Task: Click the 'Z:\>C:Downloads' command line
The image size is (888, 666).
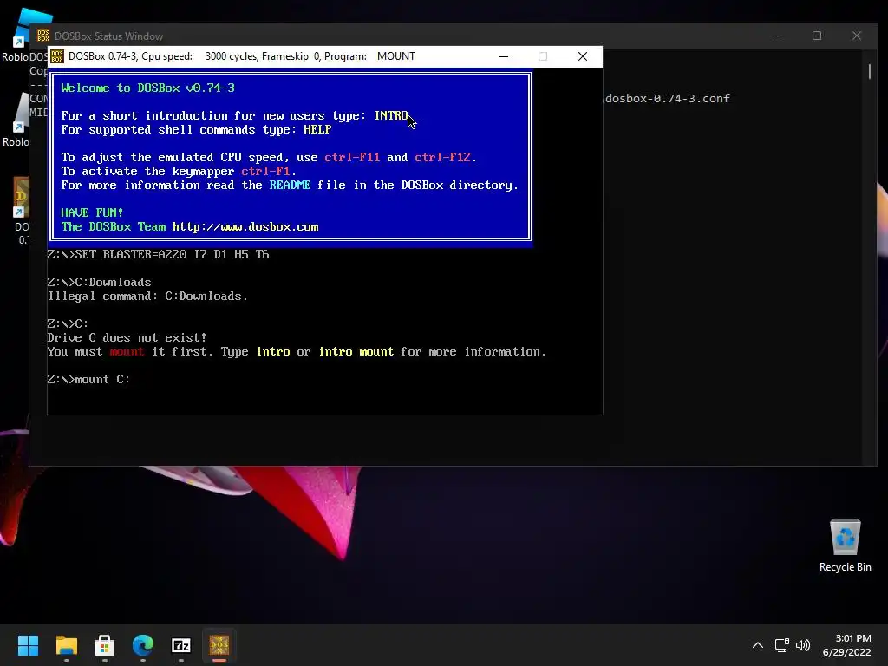Action: pyautogui.click(x=99, y=282)
